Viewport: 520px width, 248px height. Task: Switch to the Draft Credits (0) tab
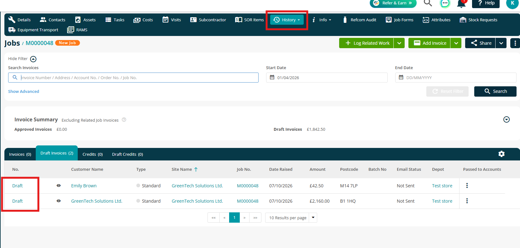128,154
